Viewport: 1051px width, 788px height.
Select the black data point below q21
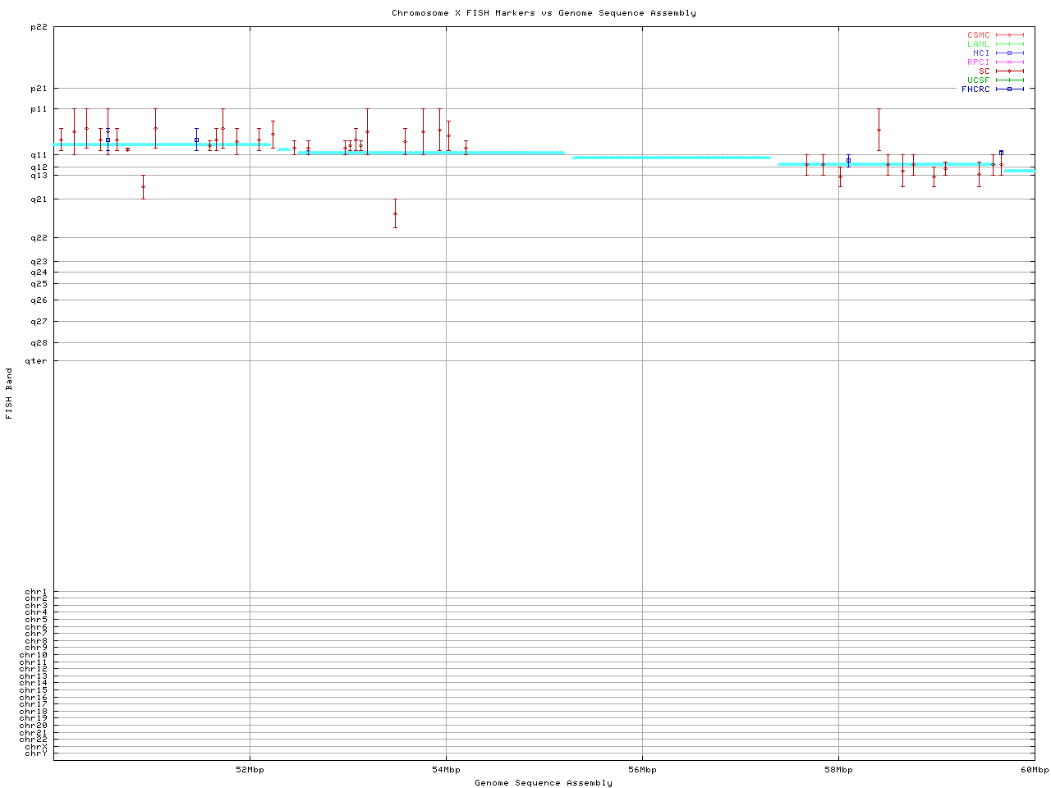(x=395, y=213)
